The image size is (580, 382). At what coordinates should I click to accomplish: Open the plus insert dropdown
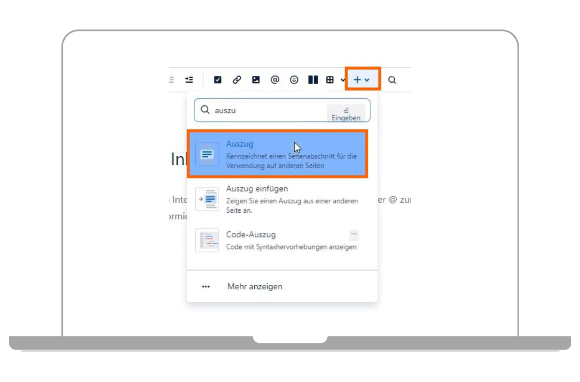pyautogui.click(x=362, y=80)
